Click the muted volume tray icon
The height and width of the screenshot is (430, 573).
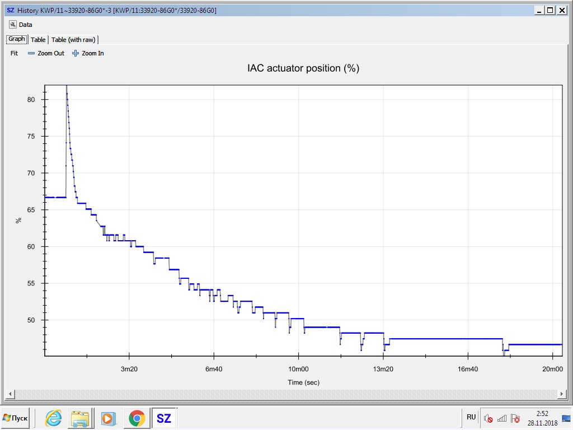point(489,418)
